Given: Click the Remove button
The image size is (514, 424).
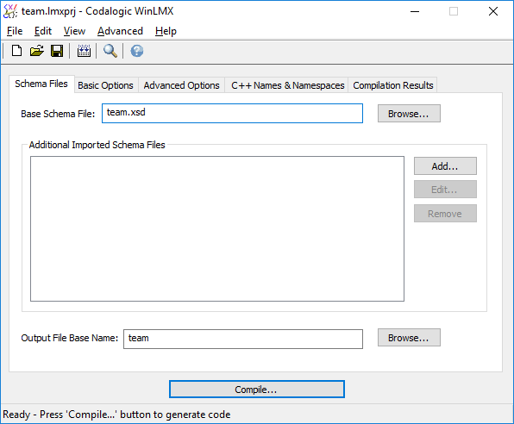Looking at the screenshot, I should pyautogui.click(x=445, y=214).
